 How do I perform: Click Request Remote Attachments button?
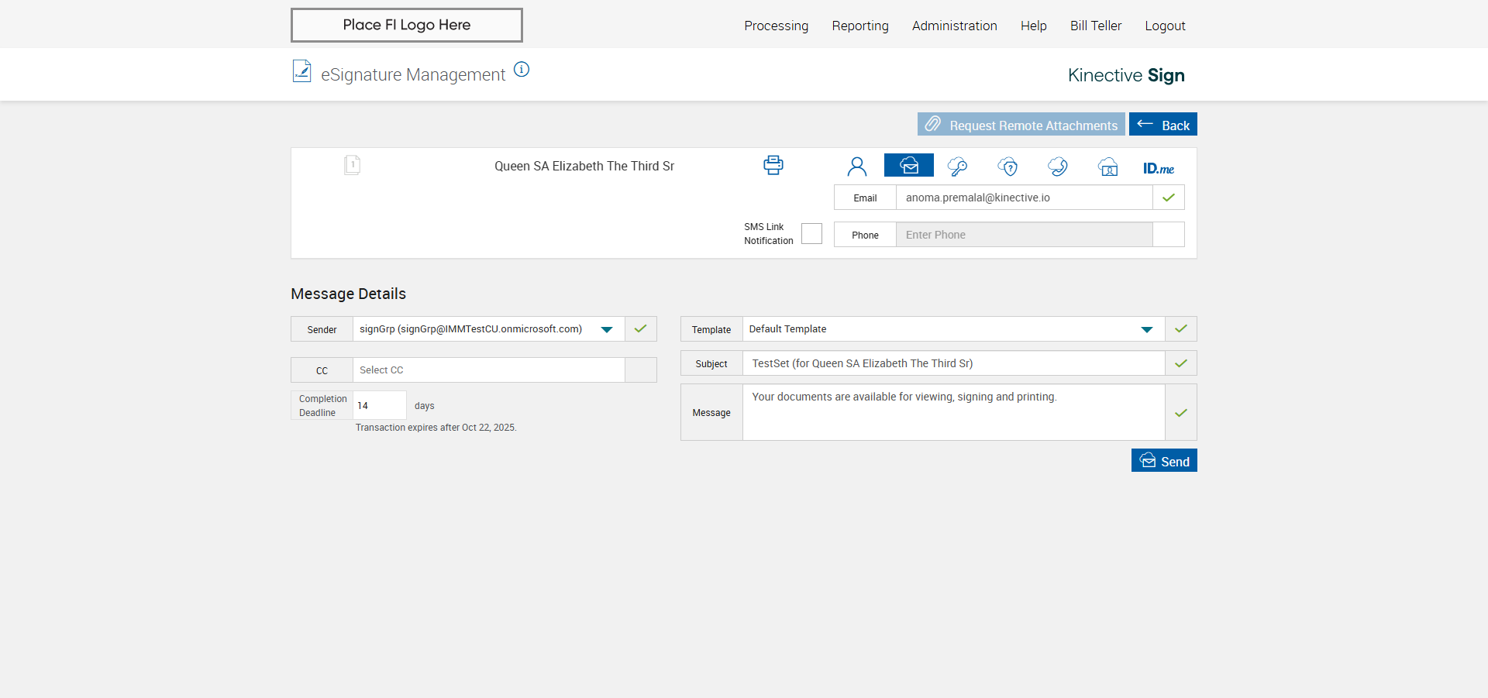[x=1021, y=125]
